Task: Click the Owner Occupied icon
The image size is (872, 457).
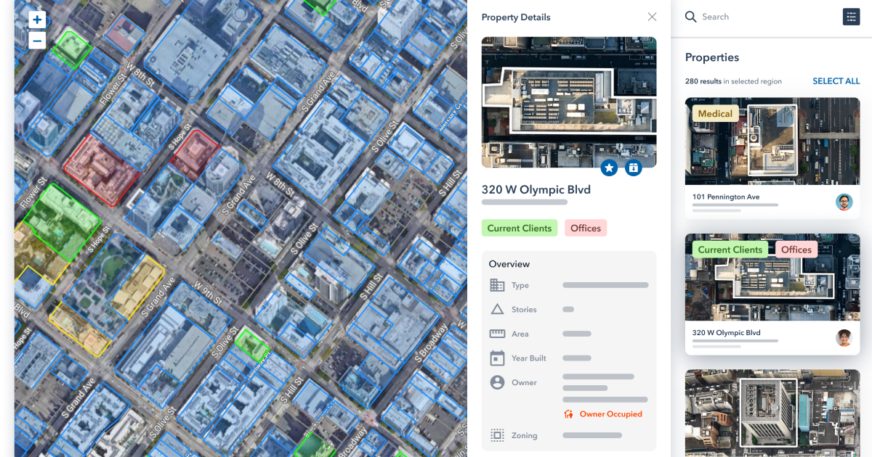Action: 569,414
